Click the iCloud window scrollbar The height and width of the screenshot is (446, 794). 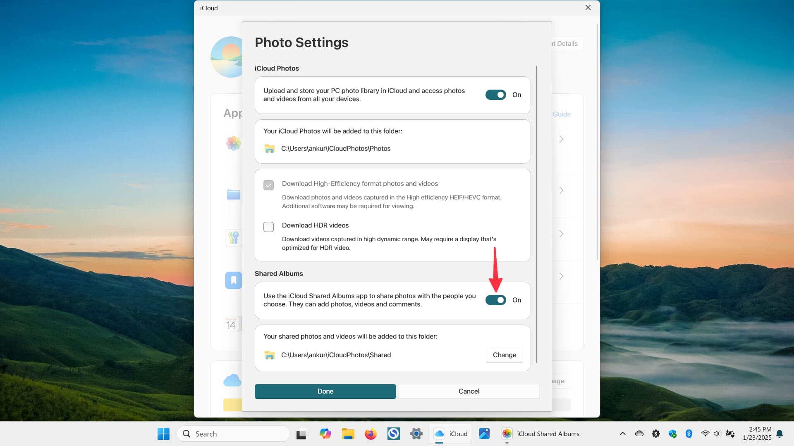597,142
